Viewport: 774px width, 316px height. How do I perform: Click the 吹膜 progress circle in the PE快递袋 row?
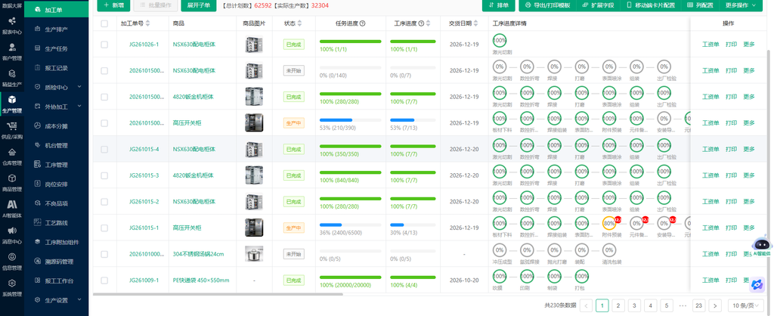(x=499, y=275)
